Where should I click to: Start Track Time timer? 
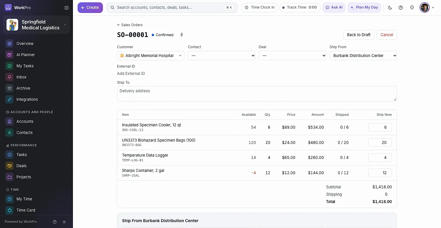pyautogui.click(x=300, y=8)
